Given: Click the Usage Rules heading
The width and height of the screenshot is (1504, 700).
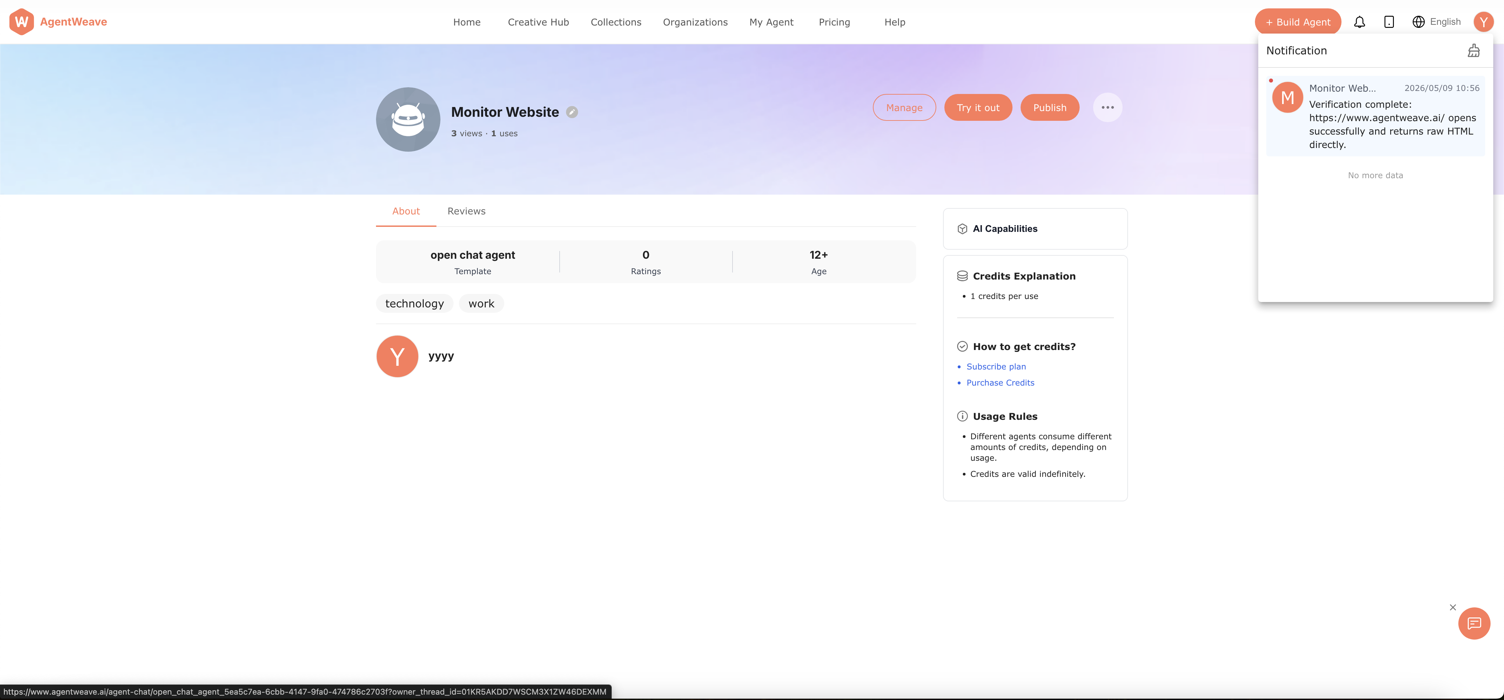Looking at the screenshot, I should pos(1005,416).
